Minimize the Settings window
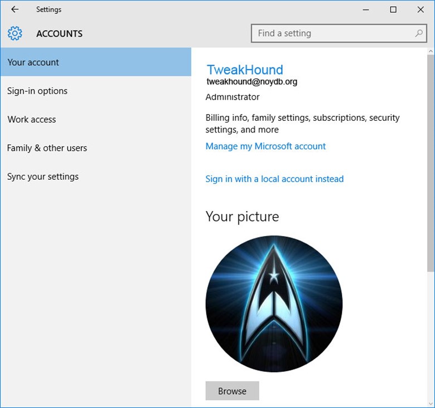Image resolution: width=435 pixels, height=408 pixels. coord(366,9)
